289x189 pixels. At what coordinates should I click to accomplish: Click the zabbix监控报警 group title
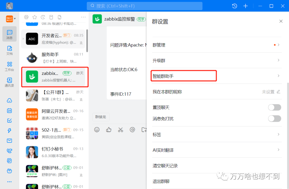[120, 19]
